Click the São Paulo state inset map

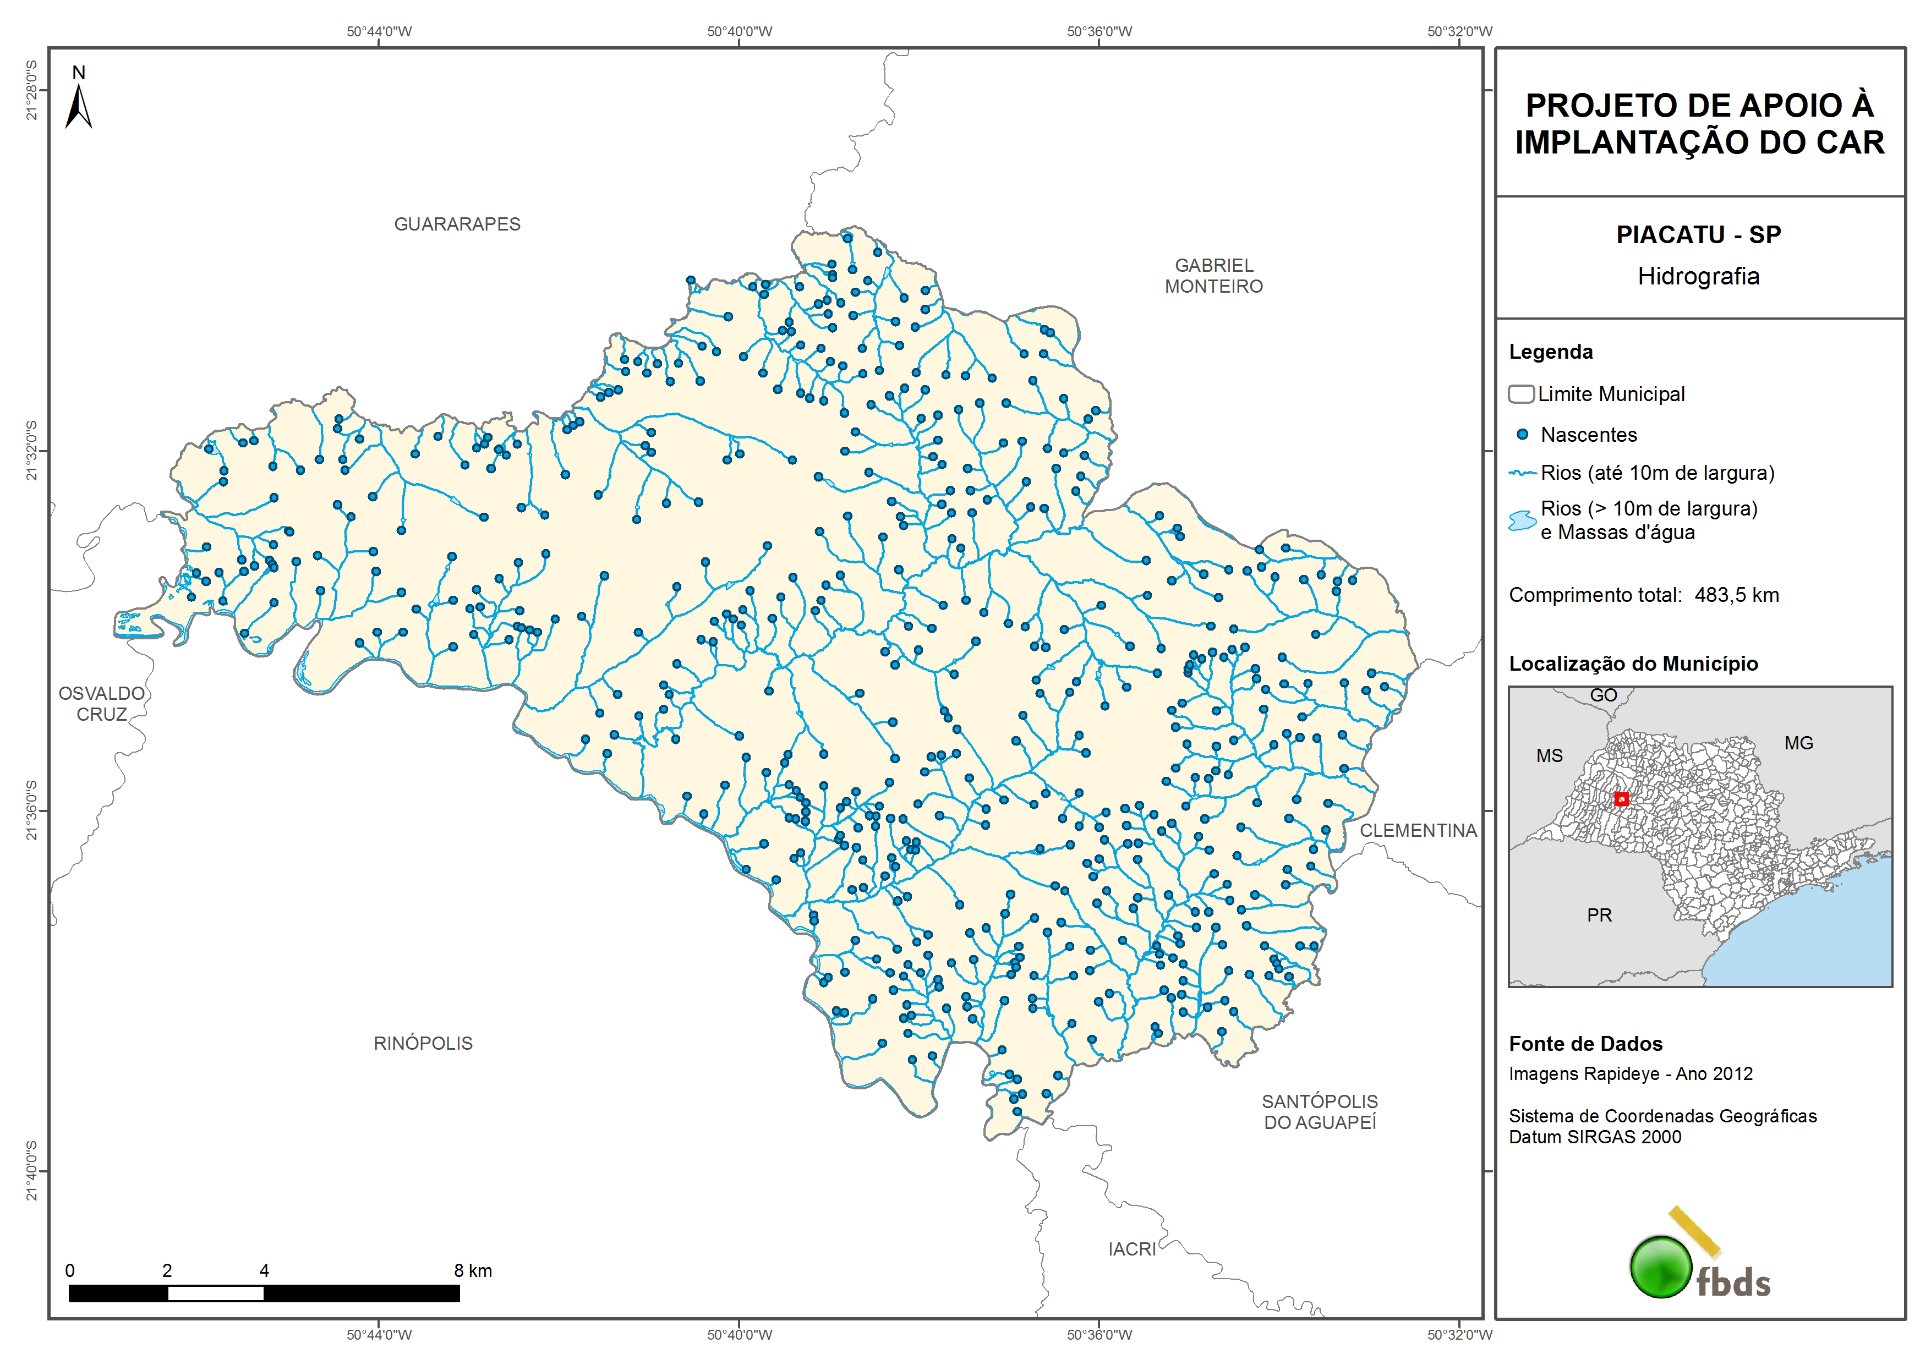tap(1700, 836)
